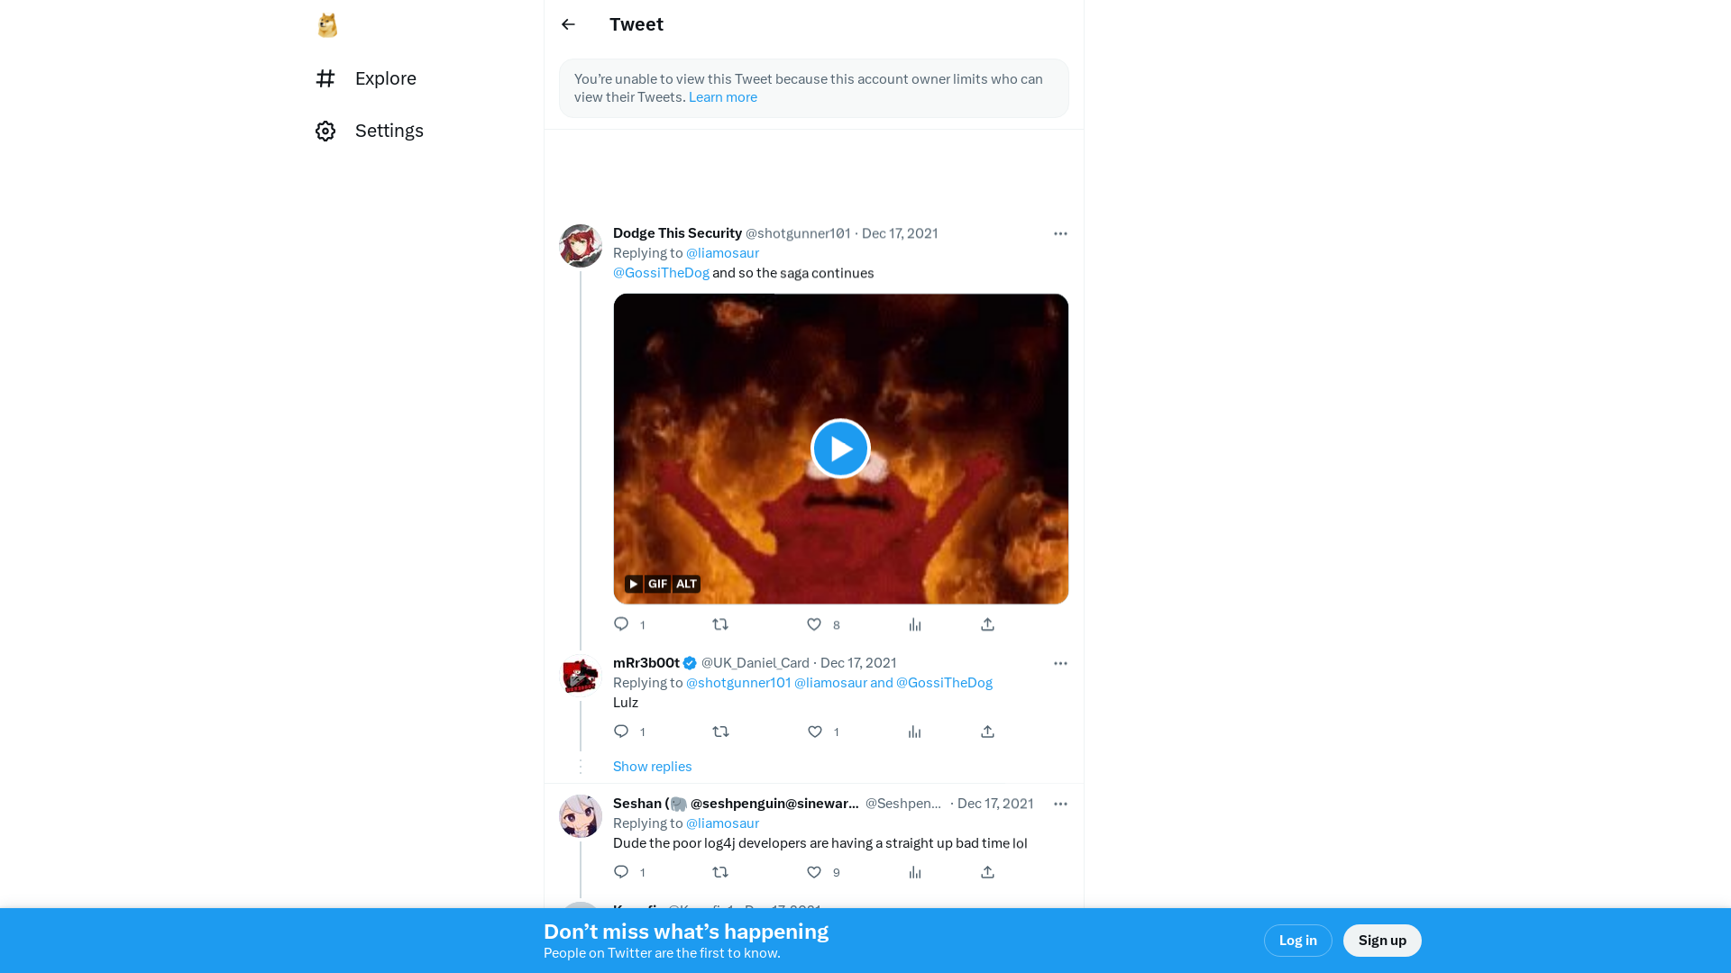
Task: Go back with the arrow icon
Action: point(568,24)
